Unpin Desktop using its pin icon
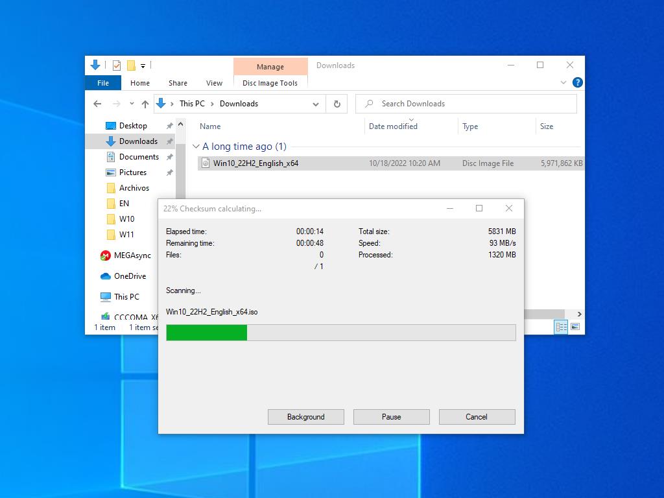The width and height of the screenshot is (664, 498). tap(169, 126)
